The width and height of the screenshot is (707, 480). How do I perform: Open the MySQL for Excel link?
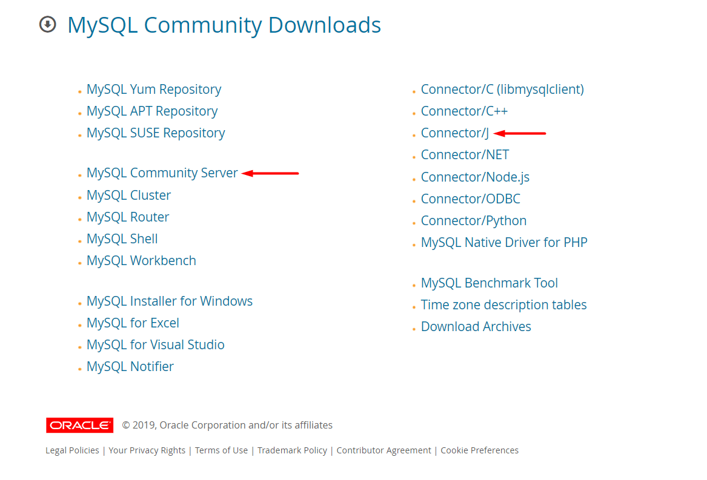coord(133,323)
